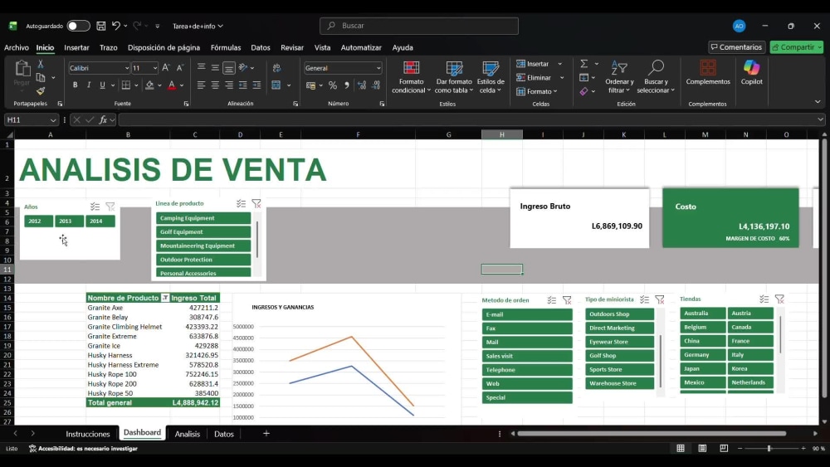
Task: Toggle multi-select on Tiendas slicer
Action: 764,299
